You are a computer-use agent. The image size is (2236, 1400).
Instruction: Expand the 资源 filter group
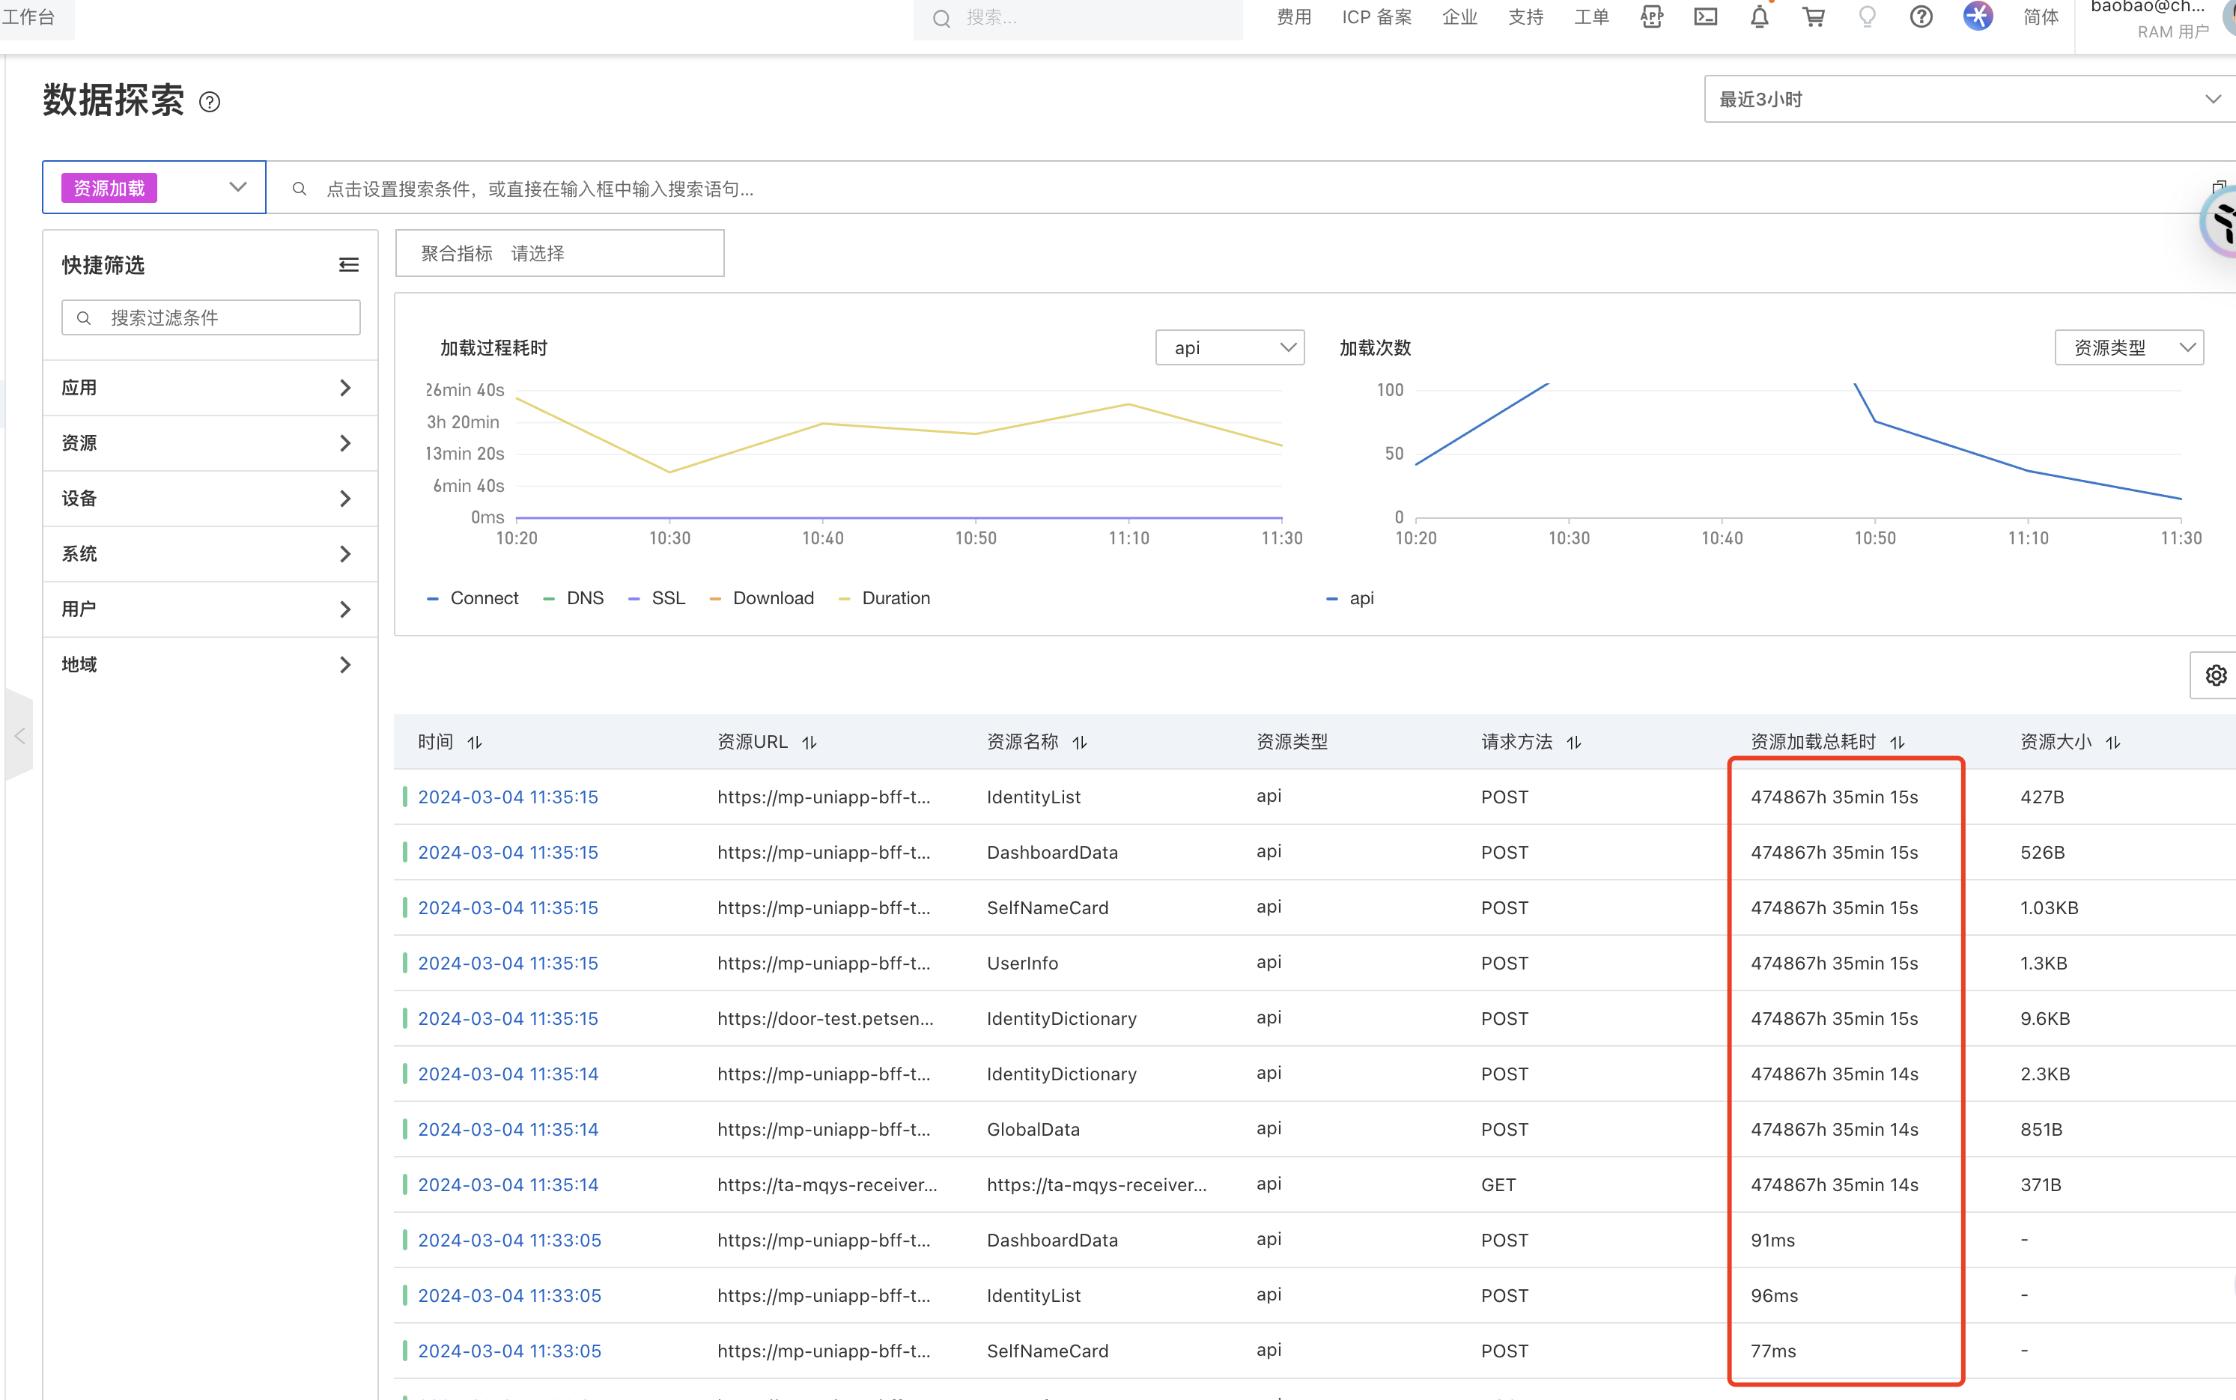(x=210, y=443)
